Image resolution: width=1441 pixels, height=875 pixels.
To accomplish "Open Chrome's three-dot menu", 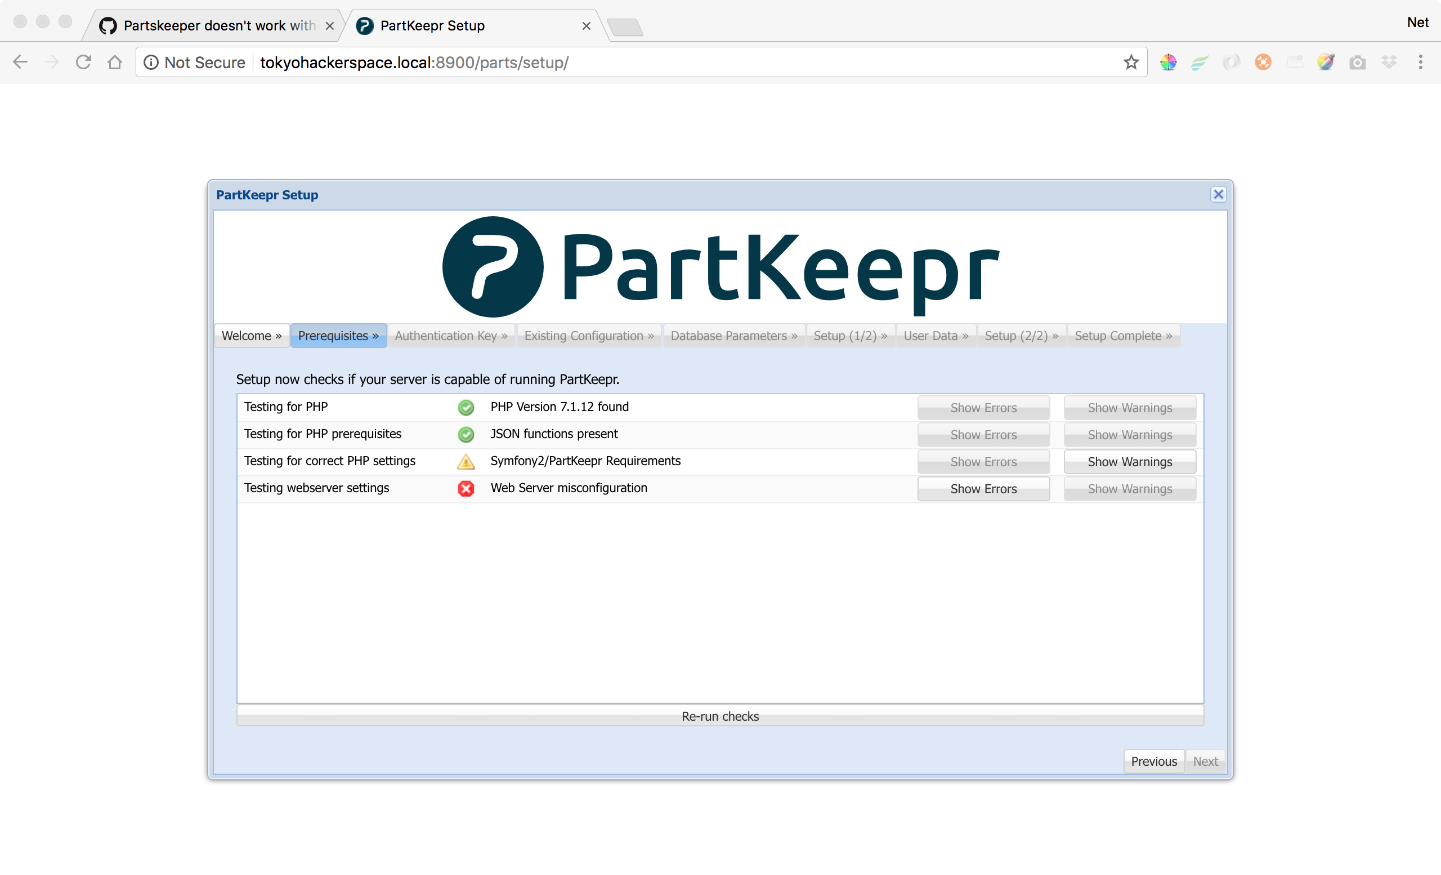I will (1421, 62).
